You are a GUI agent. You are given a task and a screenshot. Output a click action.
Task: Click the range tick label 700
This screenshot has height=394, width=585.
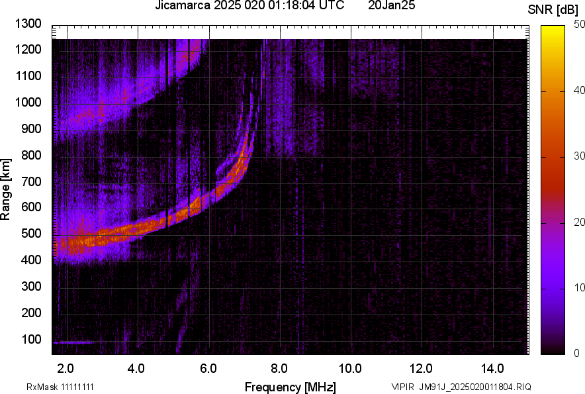(x=31, y=181)
